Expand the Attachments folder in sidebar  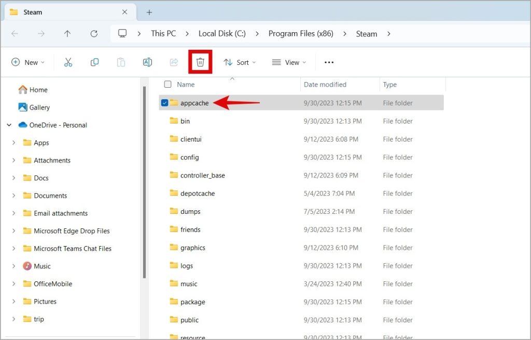[13, 160]
